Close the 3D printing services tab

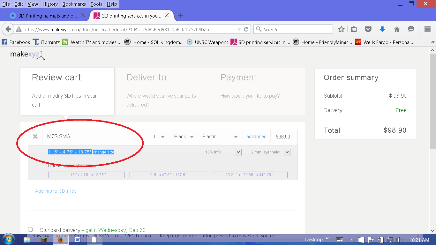pos(167,15)
